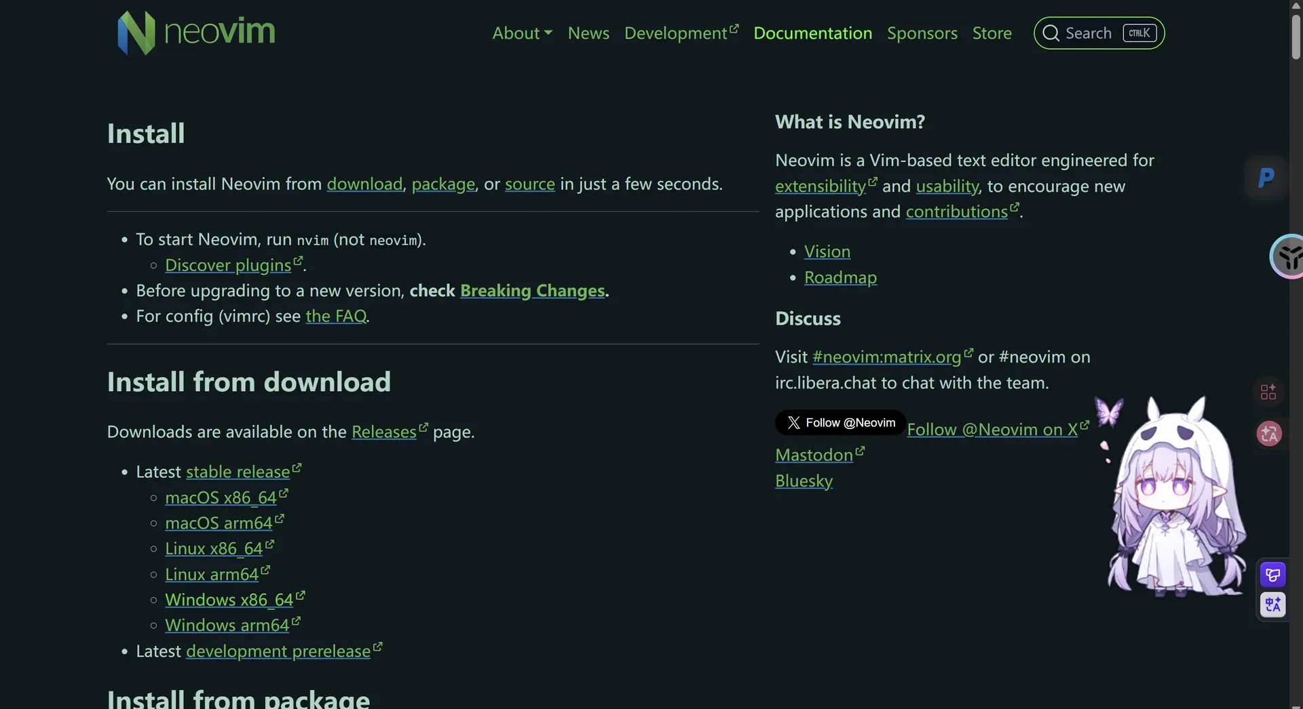Download the Linux x86_64 build

219,549
